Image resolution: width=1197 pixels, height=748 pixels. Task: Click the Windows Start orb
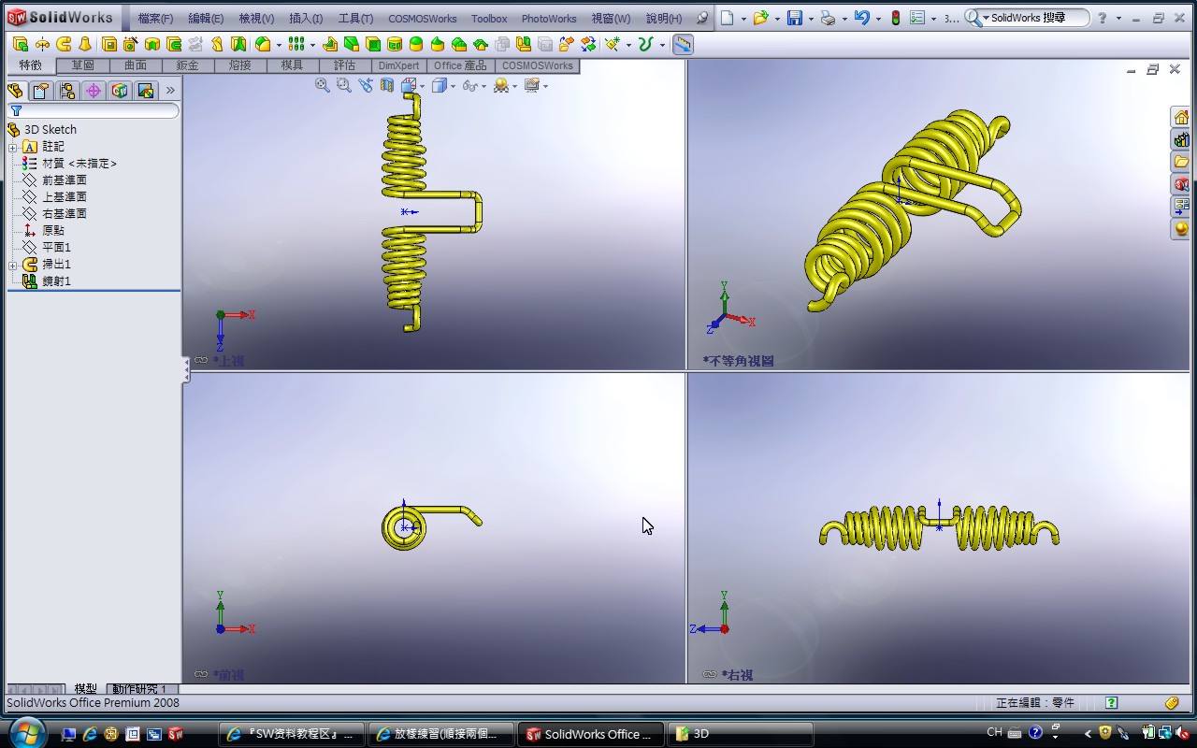pos(25,733)
